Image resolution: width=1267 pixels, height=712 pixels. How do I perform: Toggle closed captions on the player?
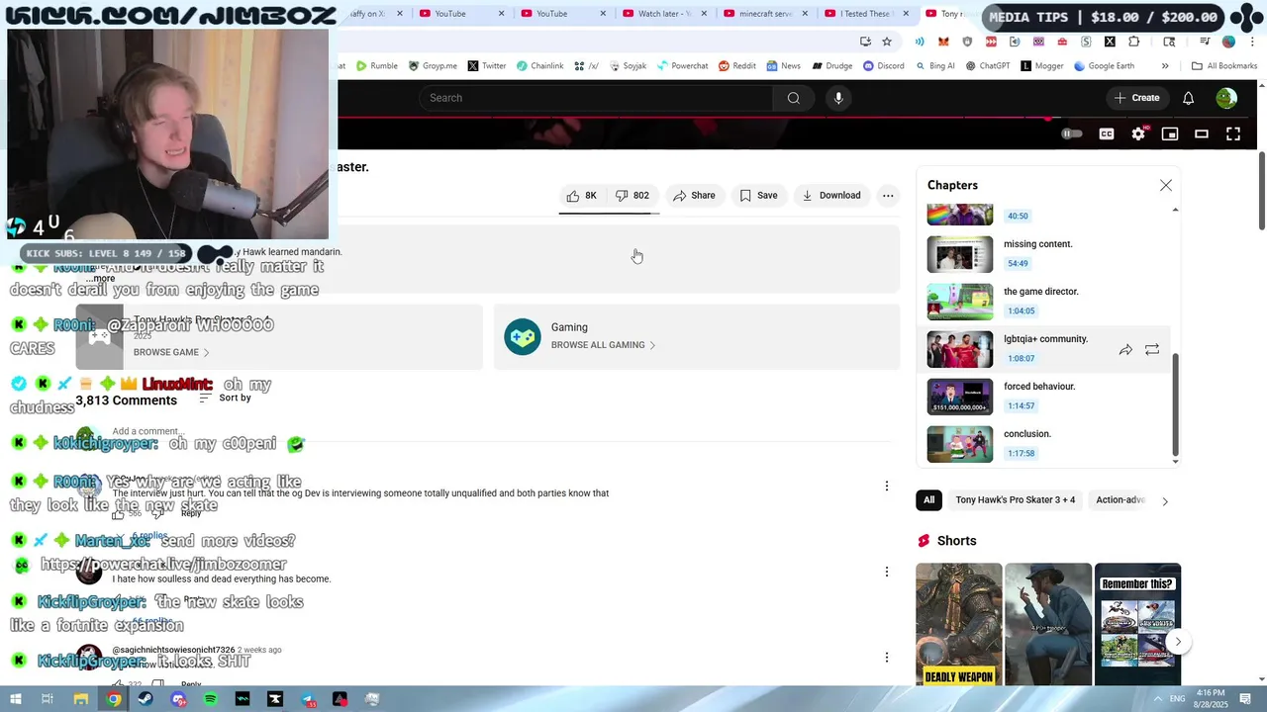(x=1107, y=133)
